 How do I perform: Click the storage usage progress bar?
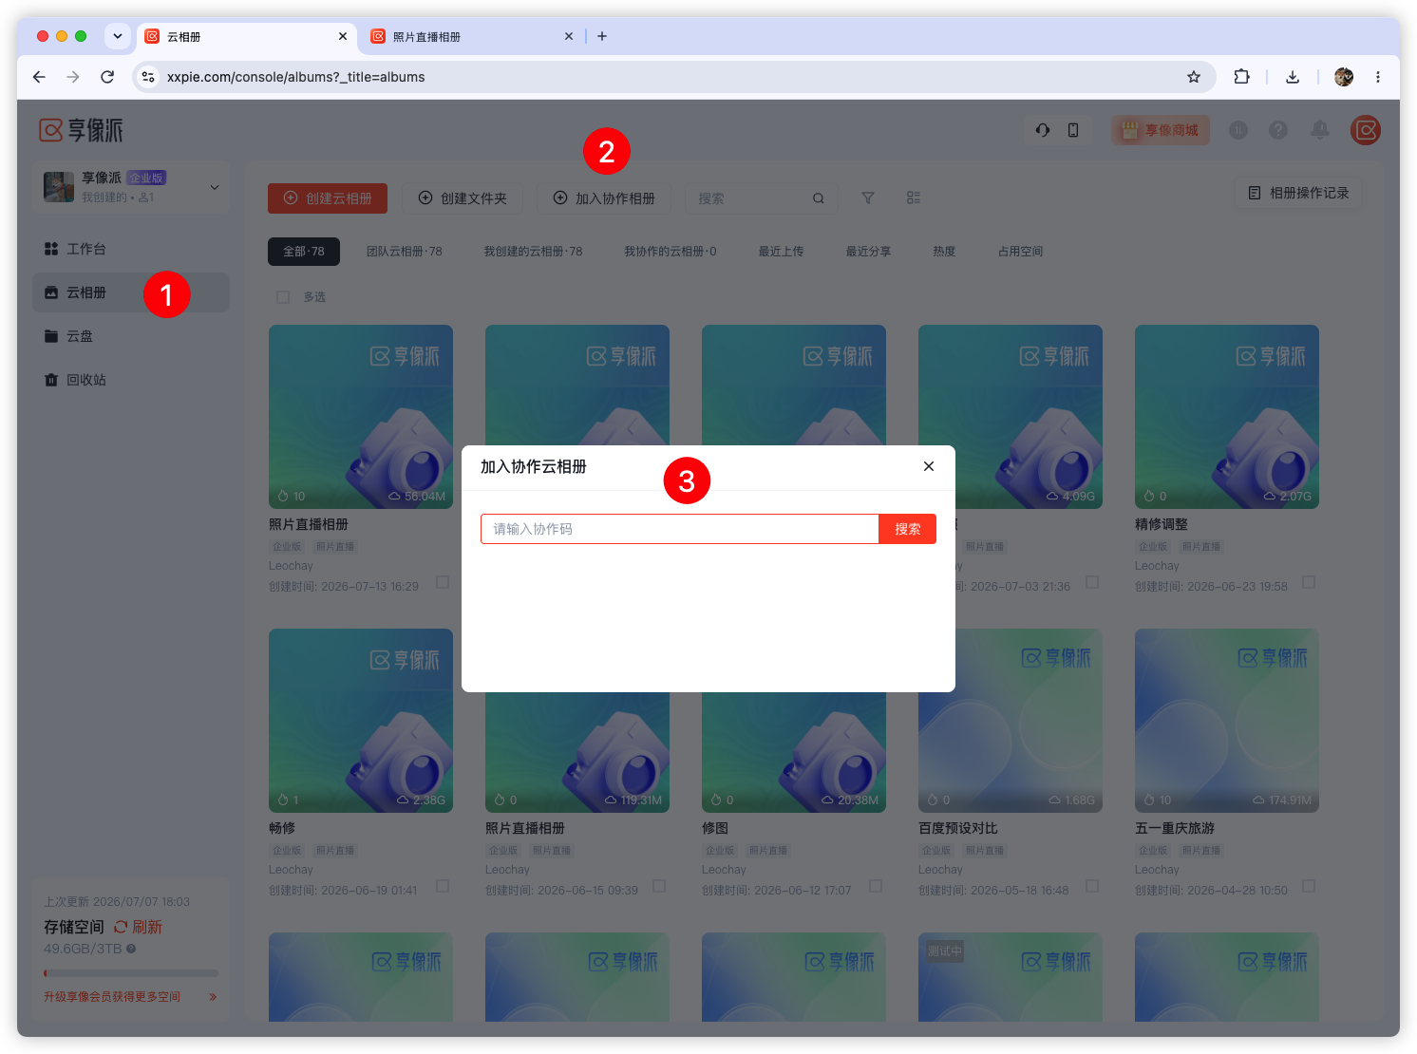point(131,973)
